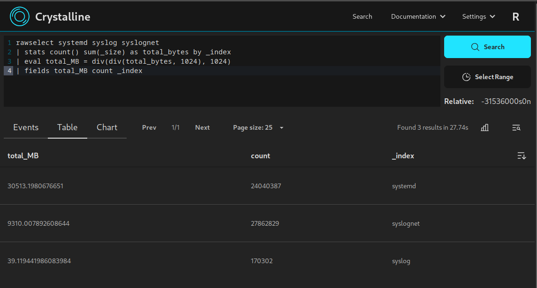Click the _index column header
The height and width of the screenshot is (288, 537).
point(403,155)
